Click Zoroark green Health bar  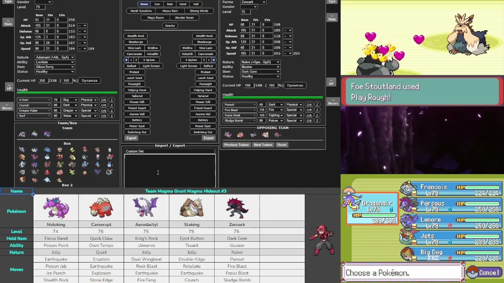tap(272, 98)
